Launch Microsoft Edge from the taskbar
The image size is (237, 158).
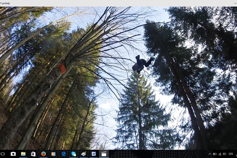coord(64,154)
